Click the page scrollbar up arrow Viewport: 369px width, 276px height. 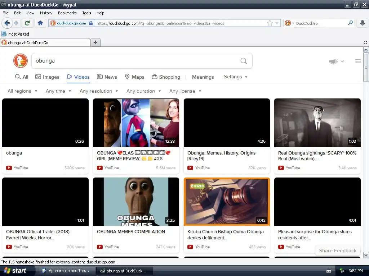366,50
